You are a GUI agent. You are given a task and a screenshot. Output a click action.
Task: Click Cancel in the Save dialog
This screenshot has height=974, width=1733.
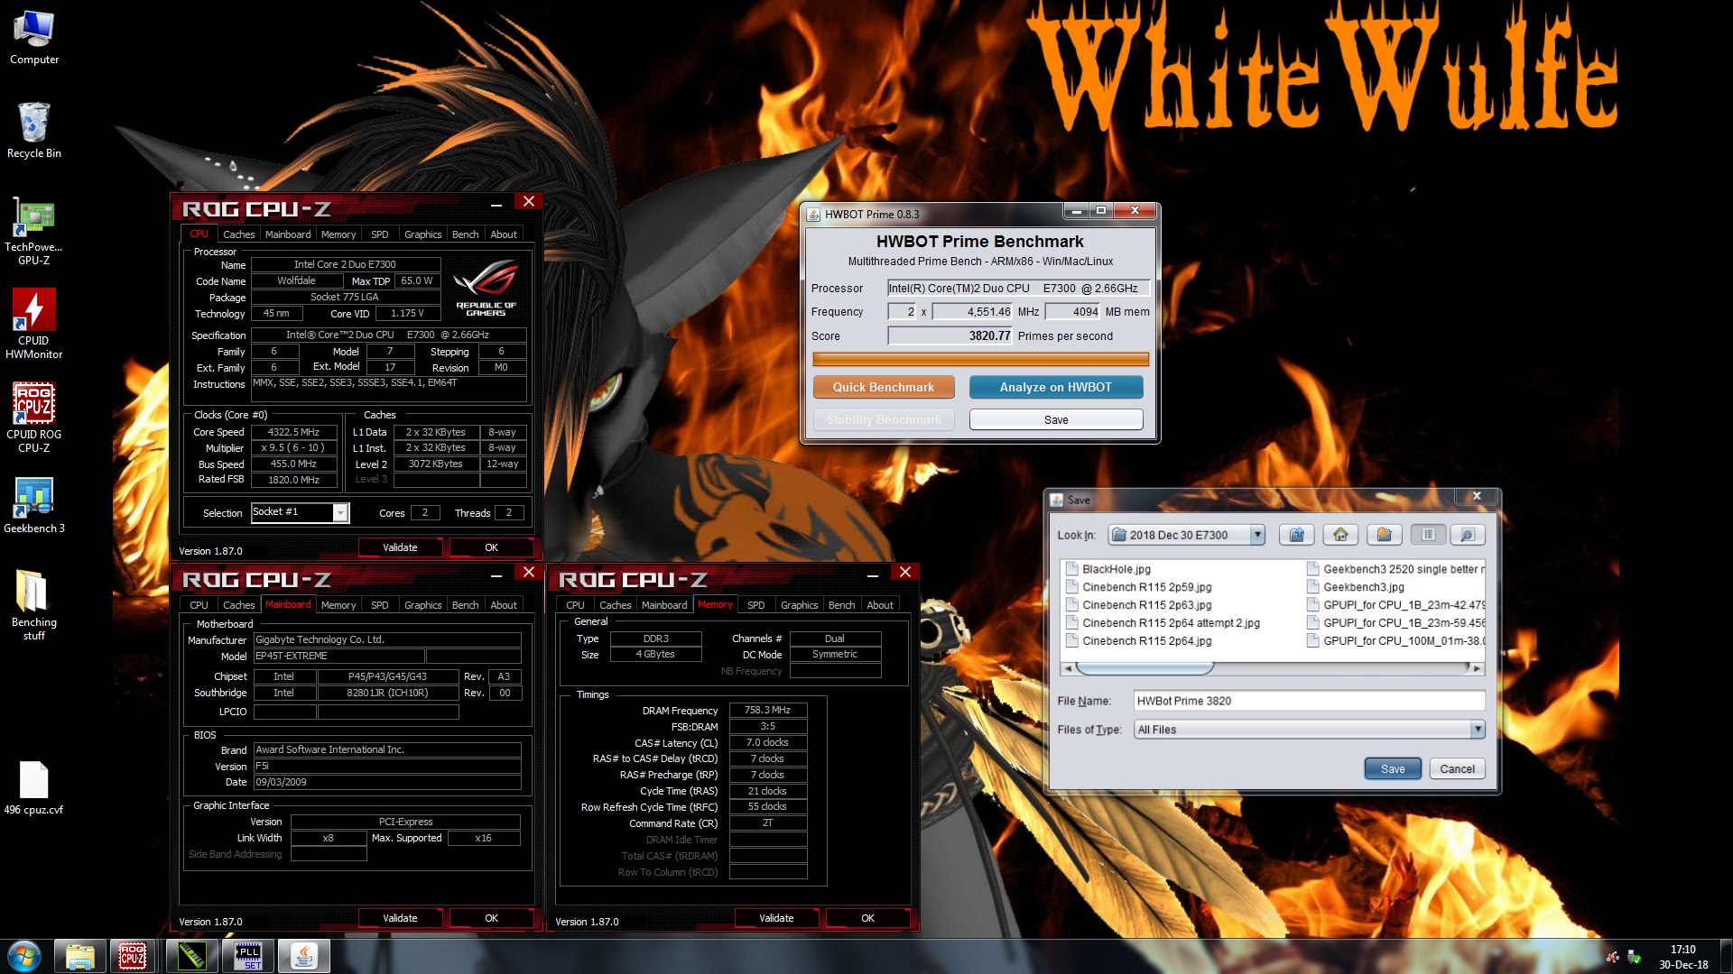click(1457, 768)
